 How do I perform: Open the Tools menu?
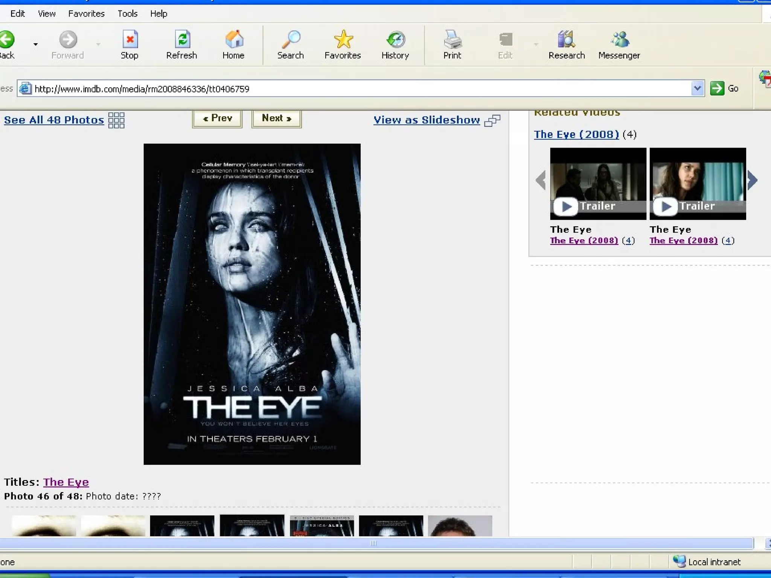click(x=127, y=14)
